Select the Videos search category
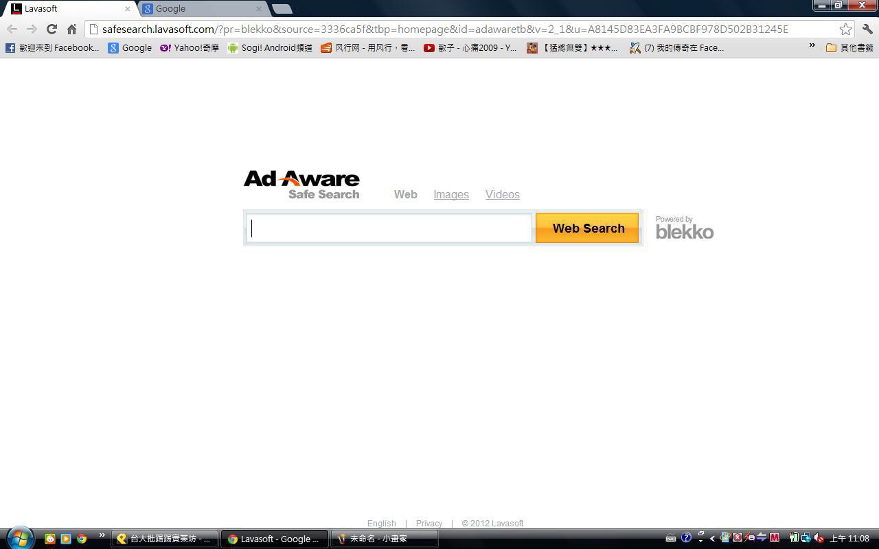879x549 pixels. click(x=502, y=194)
